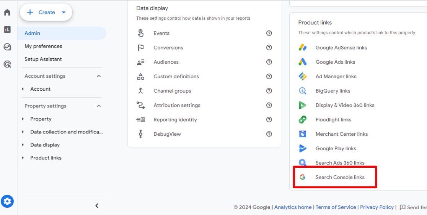The height and width of the screenshot is (215, 427).
Task: Click the Google Play logo icon
Action: [303, 148]
